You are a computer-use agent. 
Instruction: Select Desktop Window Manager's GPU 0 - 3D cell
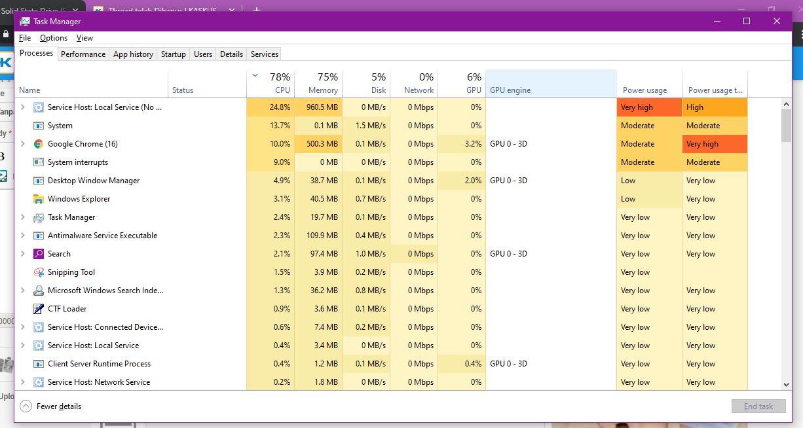(x=551, y=181)
